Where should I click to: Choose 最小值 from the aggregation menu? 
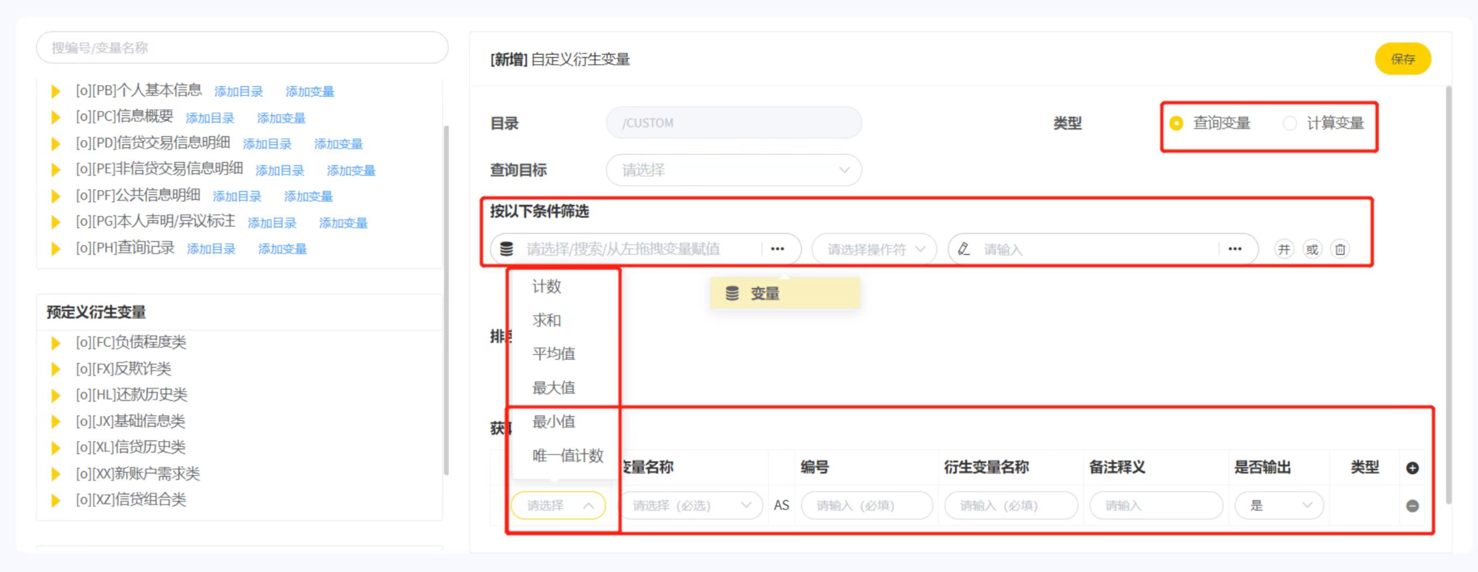(554, 421)
